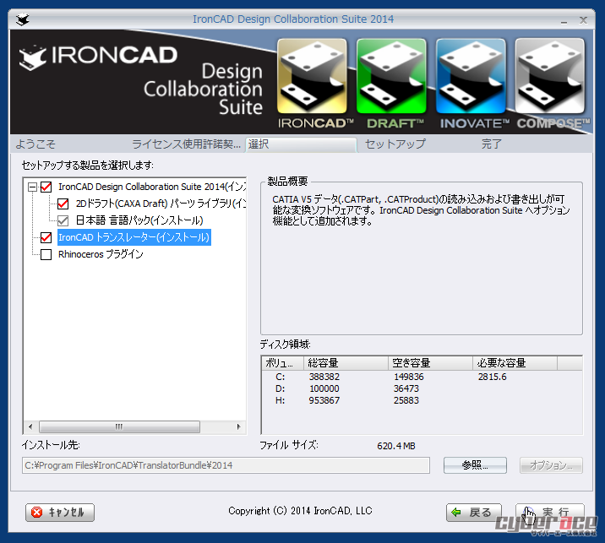Minimize the installer window

tap(564, 21)
